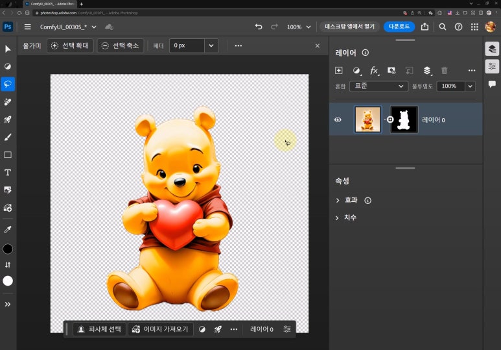Add an adjustment layer
The height and width of the screenshot is (350, 501).
tap(356, 70)
